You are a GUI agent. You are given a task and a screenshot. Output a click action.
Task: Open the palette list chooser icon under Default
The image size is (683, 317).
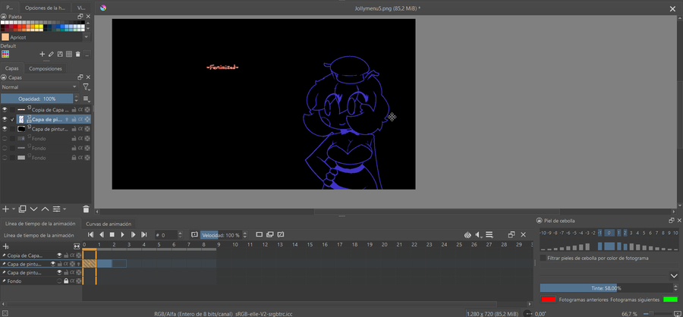[5, 54]
